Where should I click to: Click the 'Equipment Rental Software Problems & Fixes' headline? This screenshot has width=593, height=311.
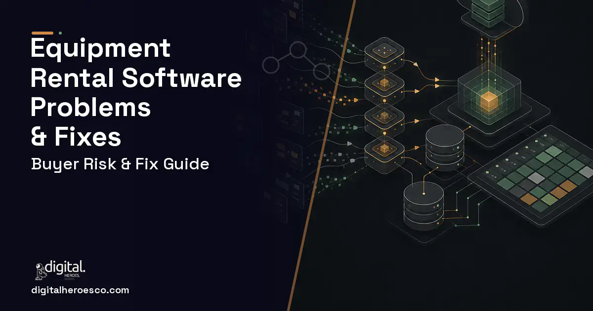136,93
